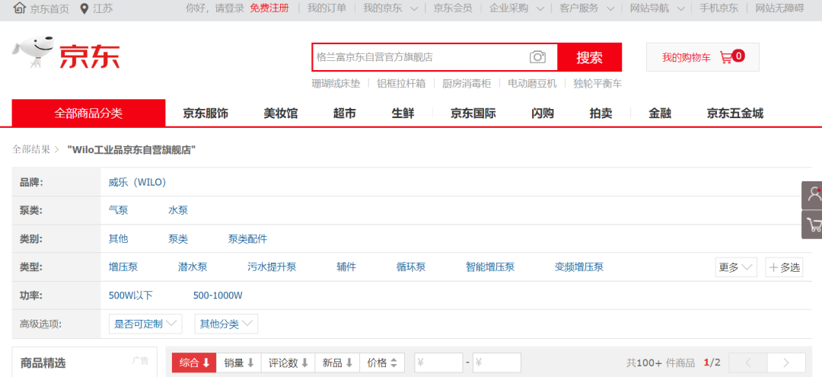
Task: Click the red 搜索 button
Action: coord(590,57)
